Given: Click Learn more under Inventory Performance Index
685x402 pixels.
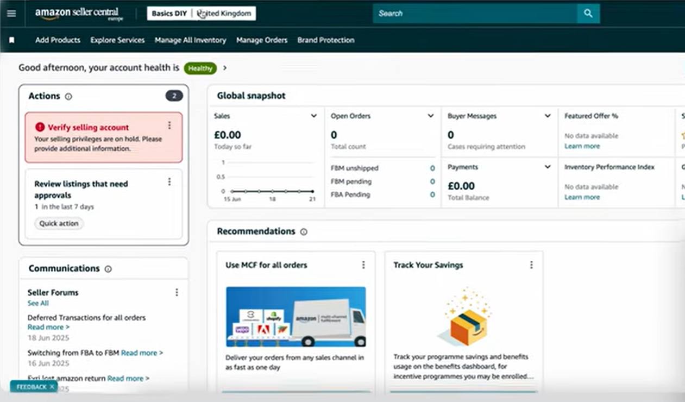Looking at the screenshot, I should (x=582, y=197).
